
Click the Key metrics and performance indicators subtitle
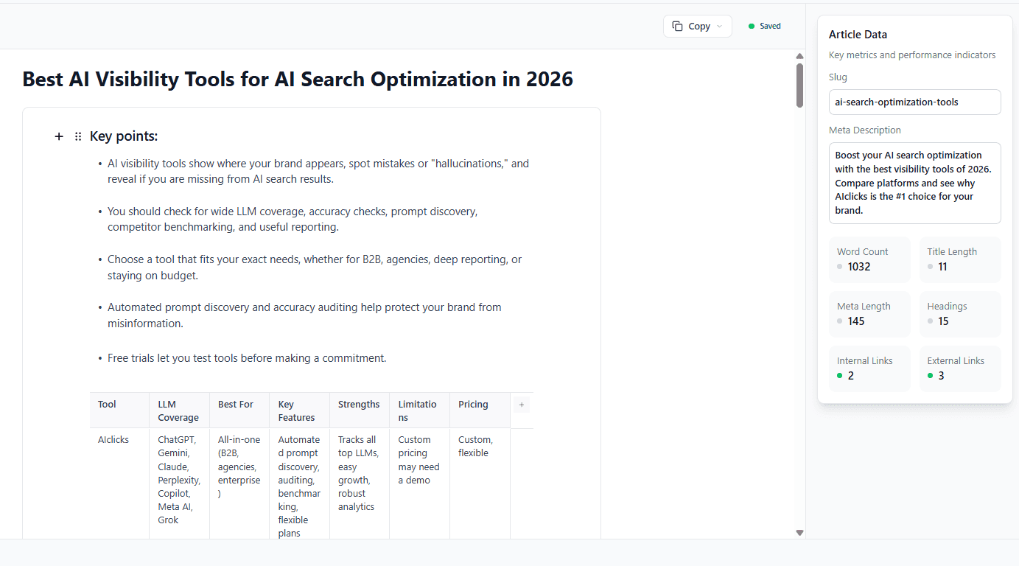pos(912,55)
